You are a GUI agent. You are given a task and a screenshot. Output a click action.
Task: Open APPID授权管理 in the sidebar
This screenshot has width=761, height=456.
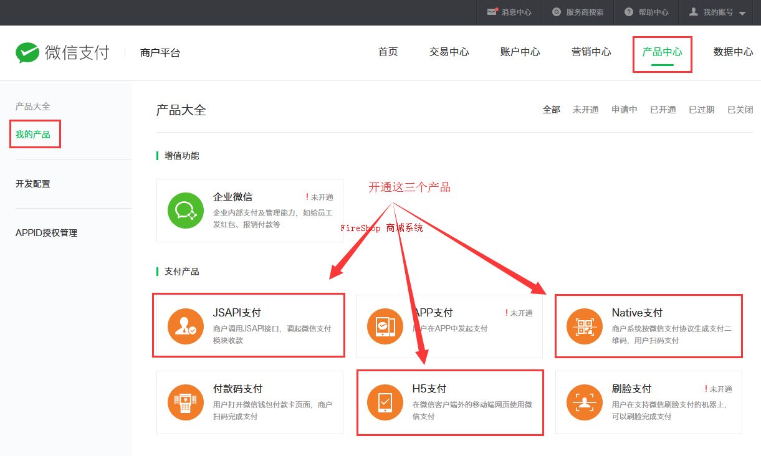(x=46, y=233)
